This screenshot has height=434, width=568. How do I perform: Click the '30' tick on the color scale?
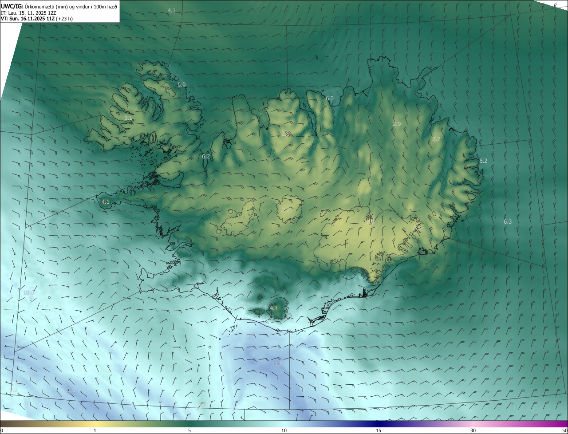pos(473,430)
